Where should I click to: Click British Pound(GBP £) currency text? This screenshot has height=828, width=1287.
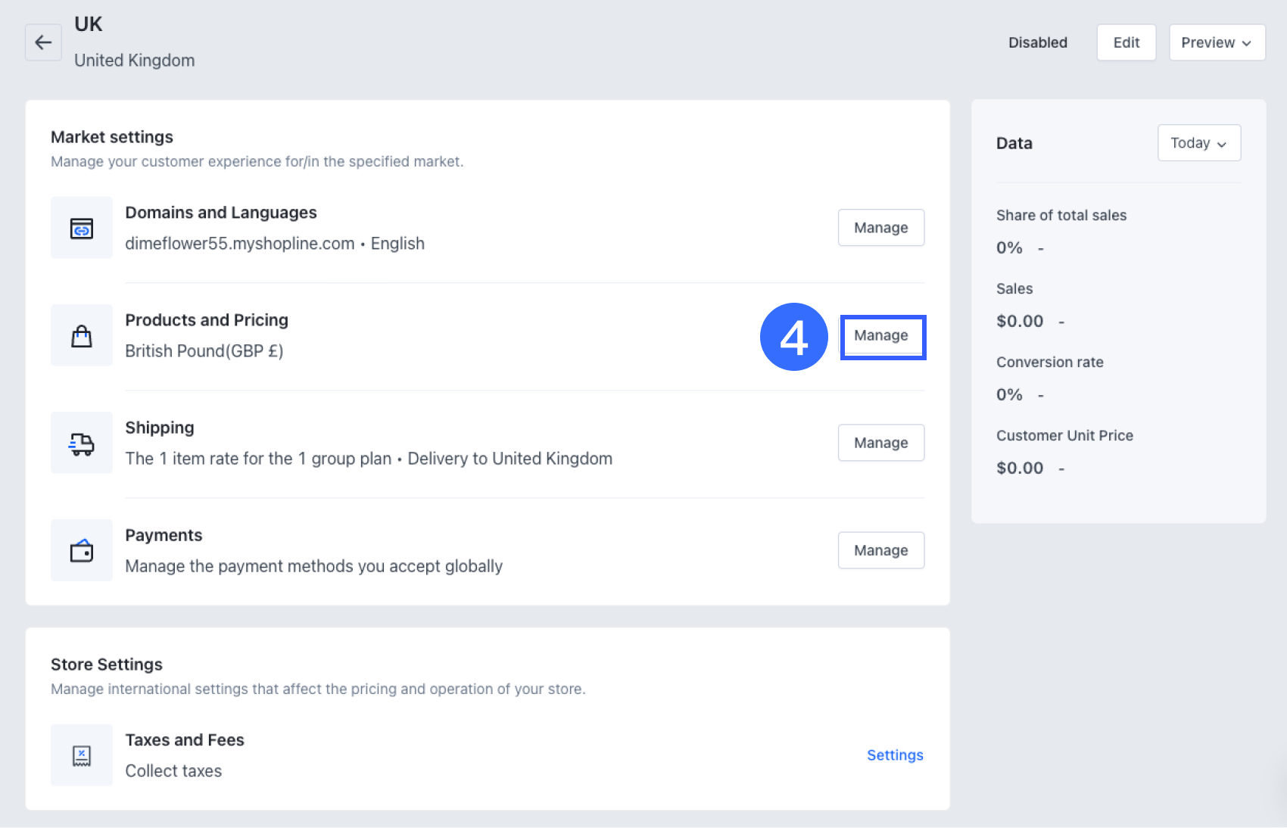click(x=204, y=351)
